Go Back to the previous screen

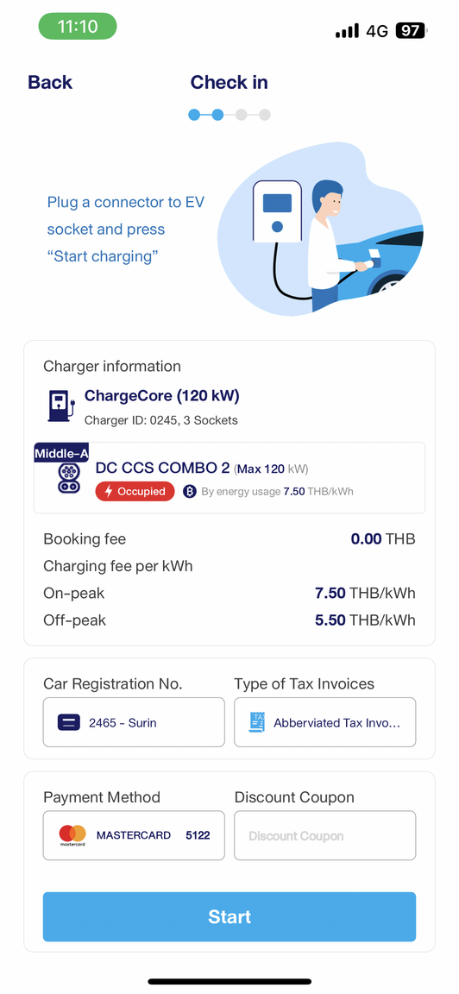coord(50,83)
